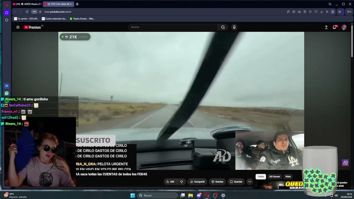354x199 pixels.
Task: Open the ad blocker shield
Action: click(305, 12)
